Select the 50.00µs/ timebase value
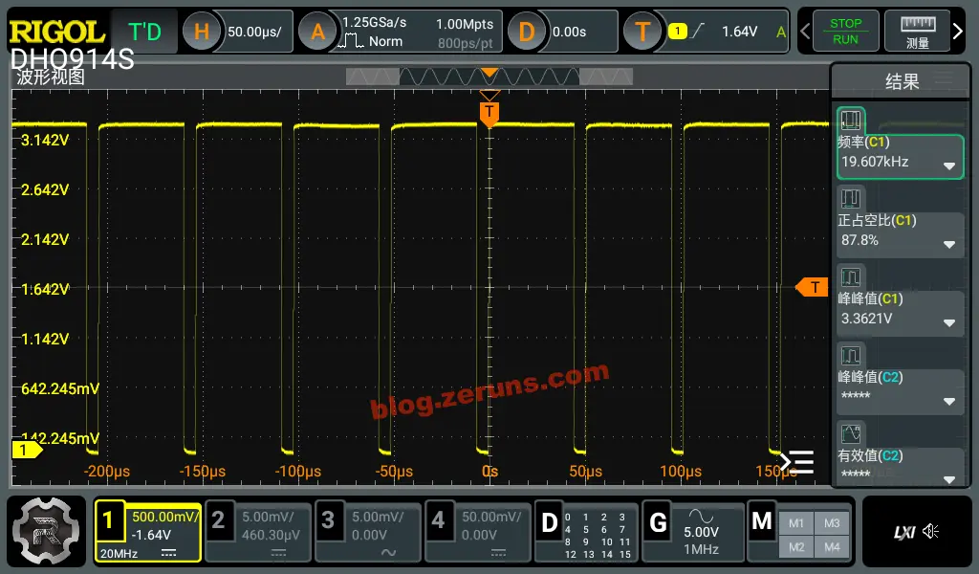Screen dimensions: 979x574 (x=254, y=32)
